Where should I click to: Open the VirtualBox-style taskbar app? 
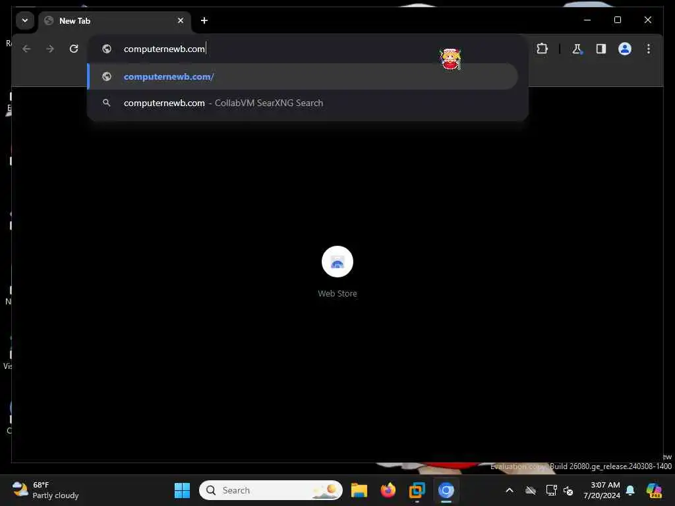[x=417, y=490]
